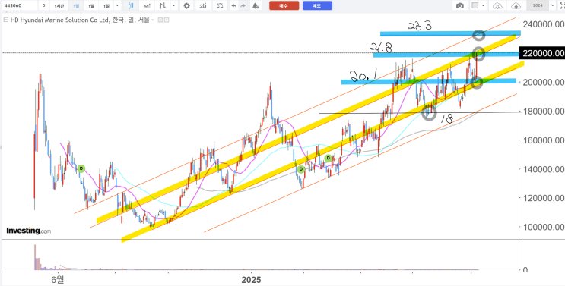The width and height of the screenshot is (565, 286).
Task: Switch to the line chart style icon
Action: pyautogui.click(x=147, y=5)
